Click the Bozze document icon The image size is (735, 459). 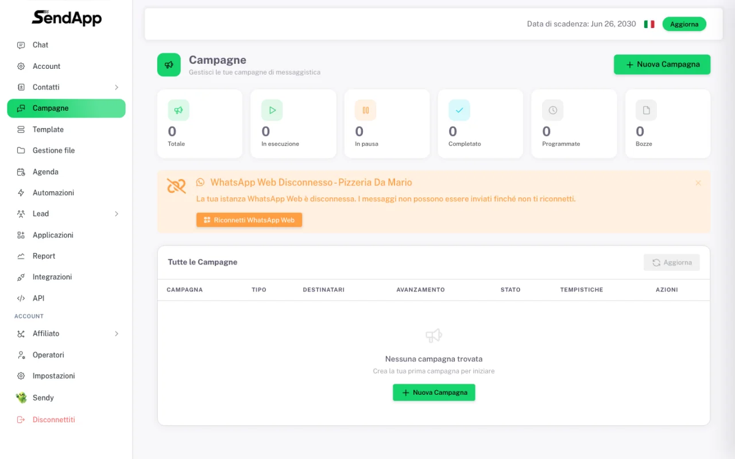[647, 110]
